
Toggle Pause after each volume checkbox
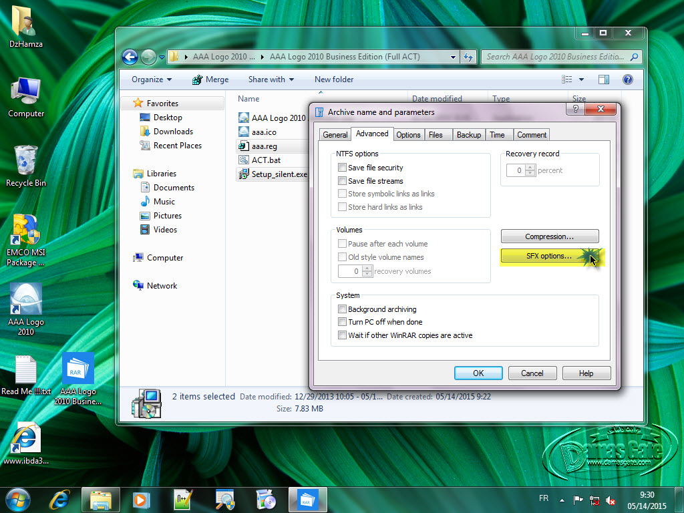pyautogui.click(x=342, y=243)
